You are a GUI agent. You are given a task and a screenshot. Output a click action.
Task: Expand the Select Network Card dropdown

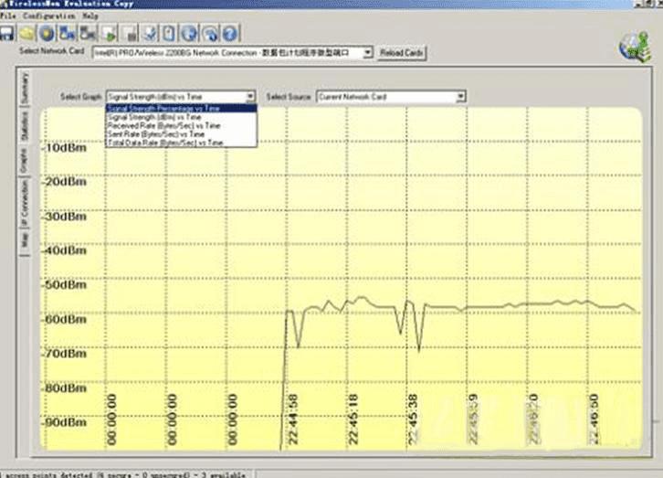[x=367, y=52]
